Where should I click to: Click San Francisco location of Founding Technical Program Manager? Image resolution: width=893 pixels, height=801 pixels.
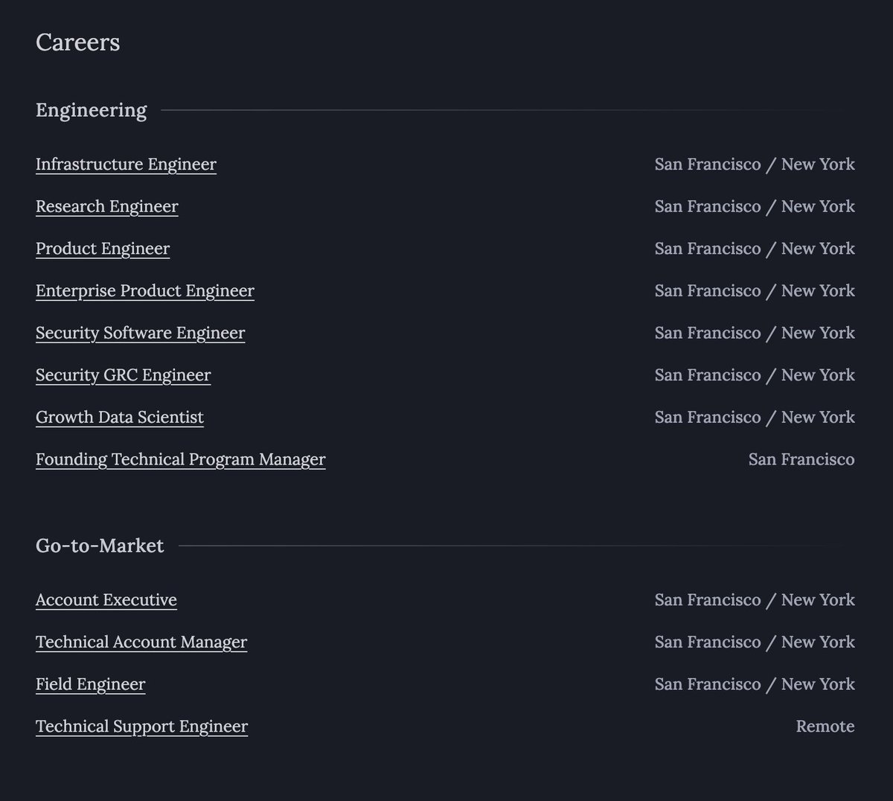[801, 460]
